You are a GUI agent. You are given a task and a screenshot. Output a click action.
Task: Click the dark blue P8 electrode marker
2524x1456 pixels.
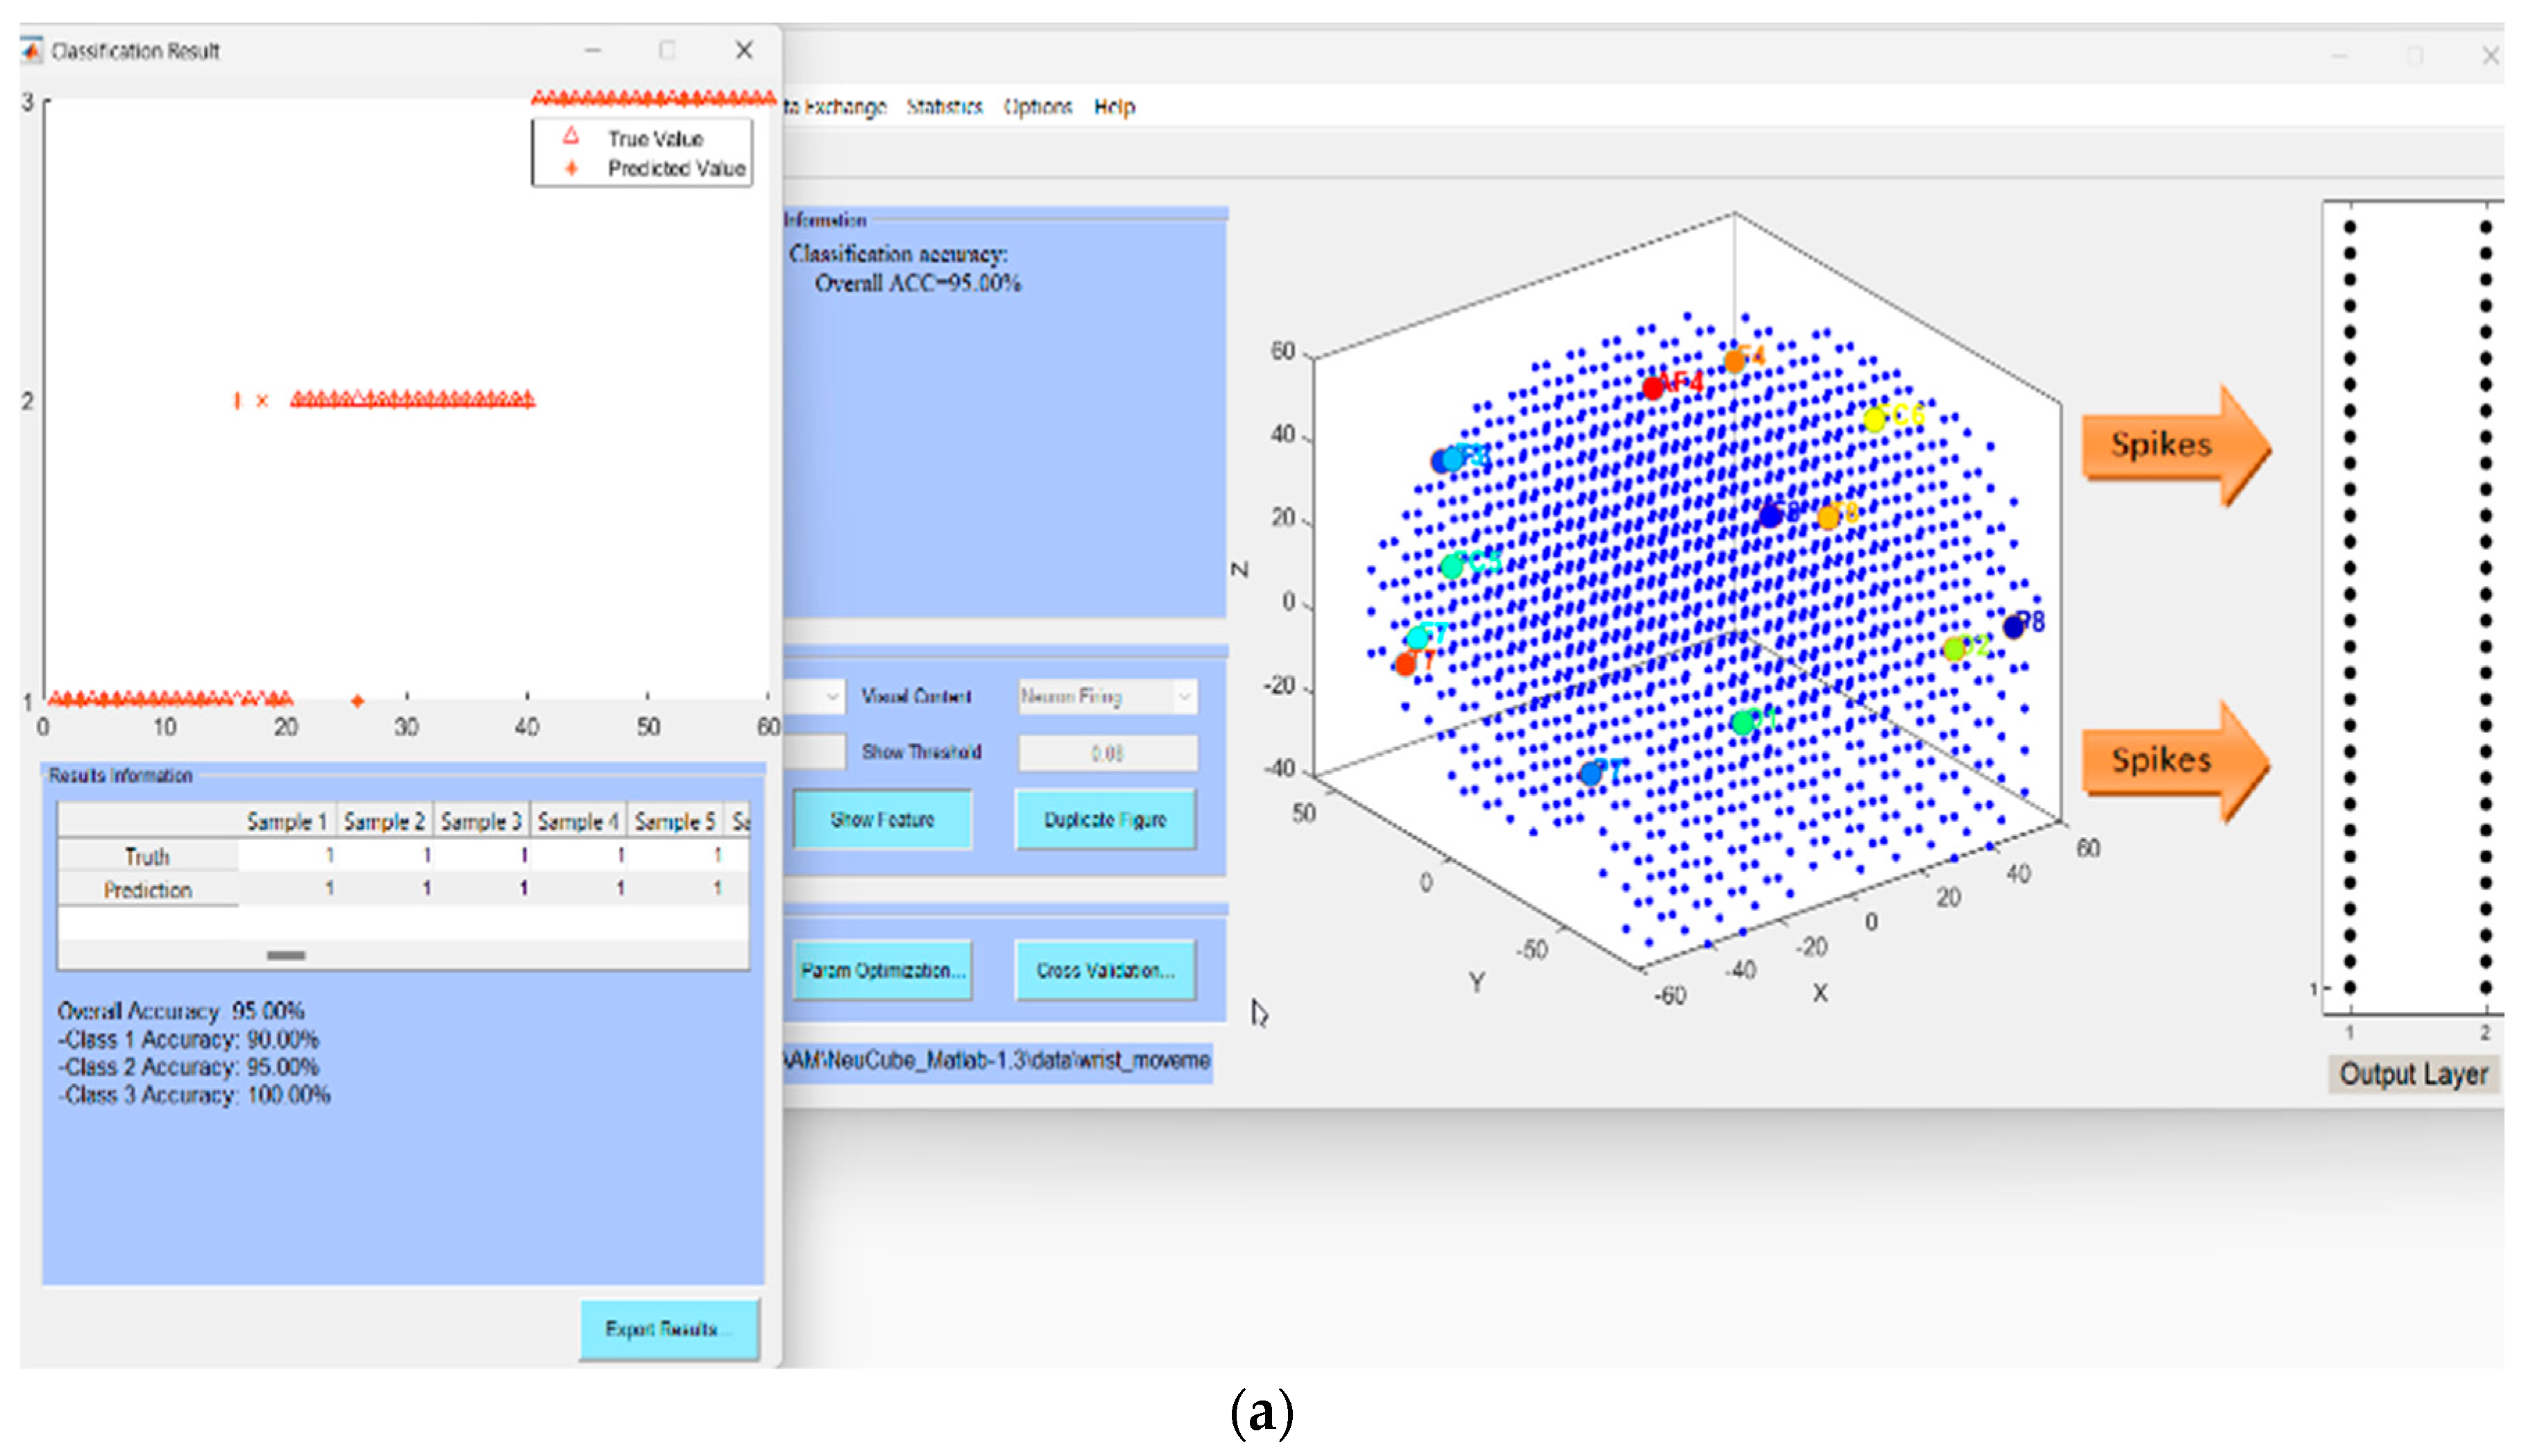[x=2014, y=627]
